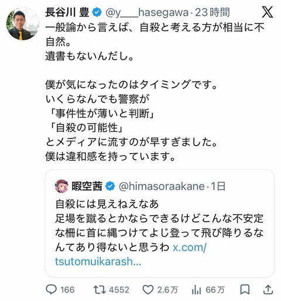The width and height of the screenshot is (281, 301).
Task: Click the verified badge beside 暇空茜
Action: (x=110, y=186)
